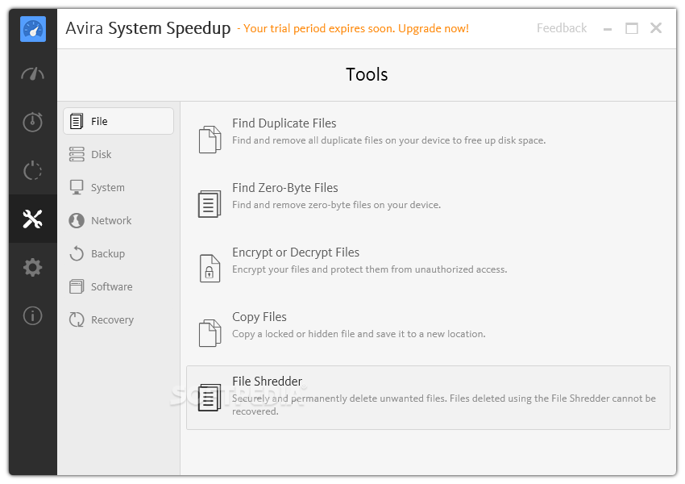Click the Recovery circular arrows icon
Viewport: 685px width, 484px height.
77,319
